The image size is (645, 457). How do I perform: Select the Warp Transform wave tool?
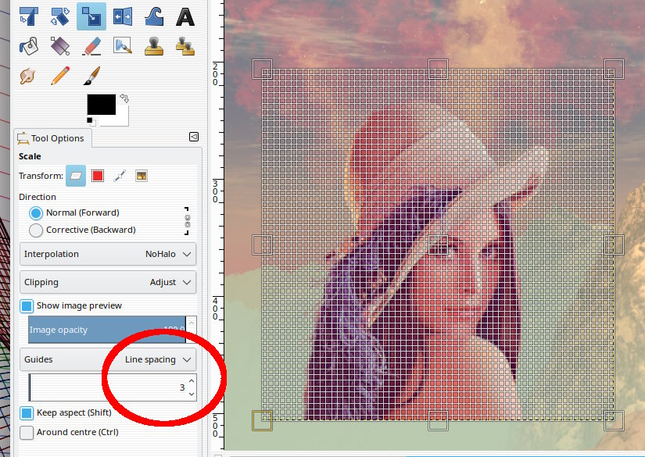[154, 16]
